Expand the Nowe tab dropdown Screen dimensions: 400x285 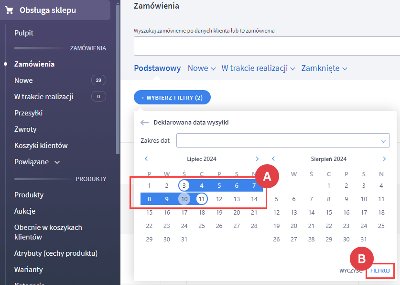point(202,68)
